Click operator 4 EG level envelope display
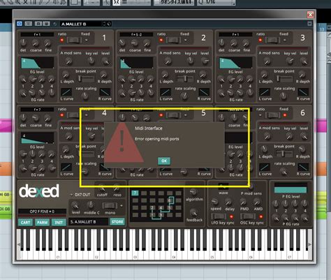The height and width of the screenshot is (280, 331). coord(38,138)
